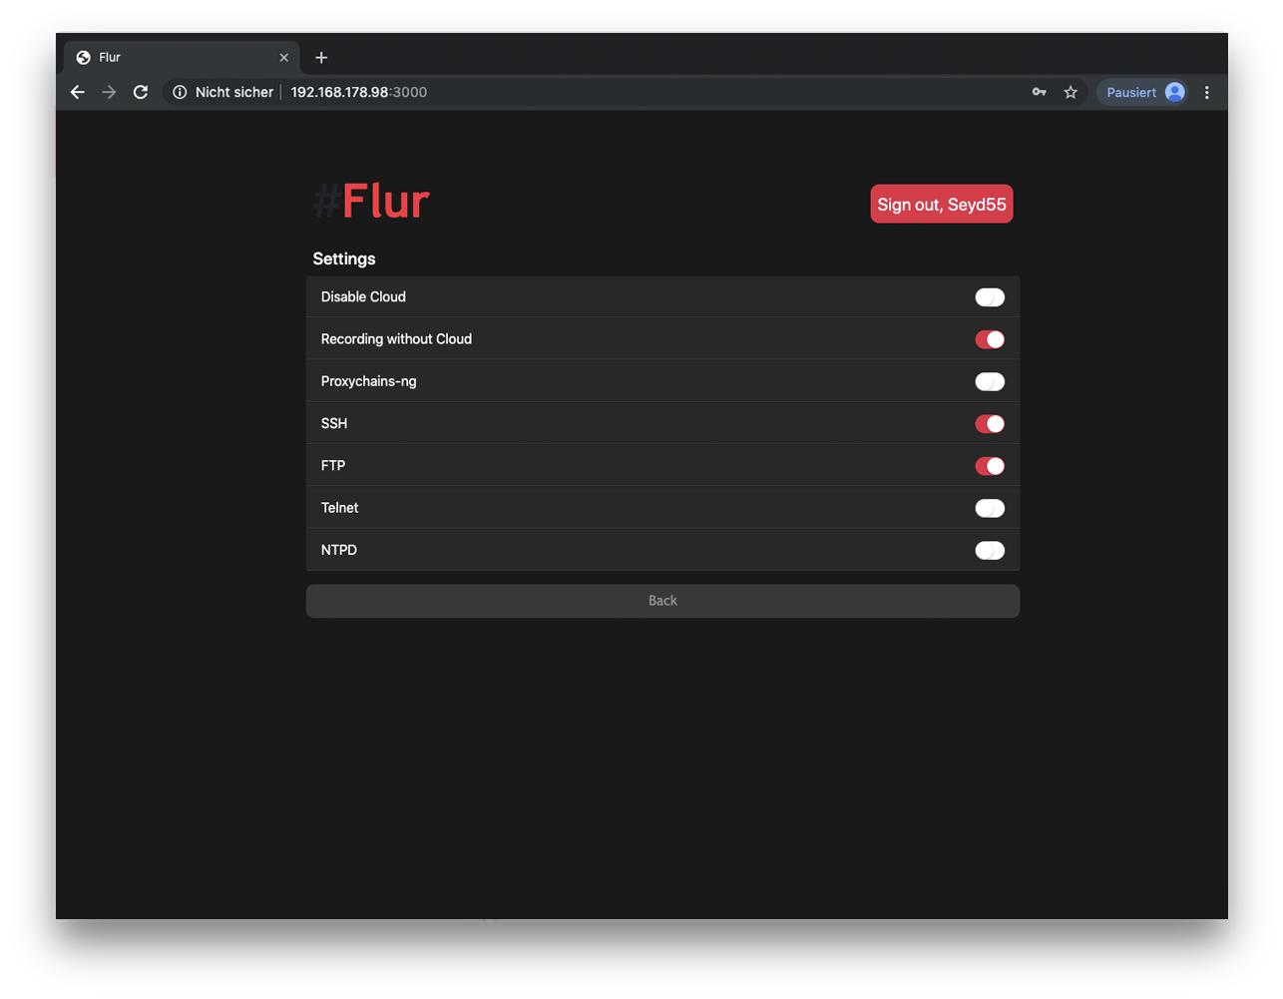Open the Chrome three-dot menu
1283x999 pixels.
1207,92
